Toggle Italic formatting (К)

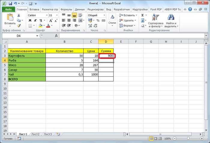pos(35,20)
